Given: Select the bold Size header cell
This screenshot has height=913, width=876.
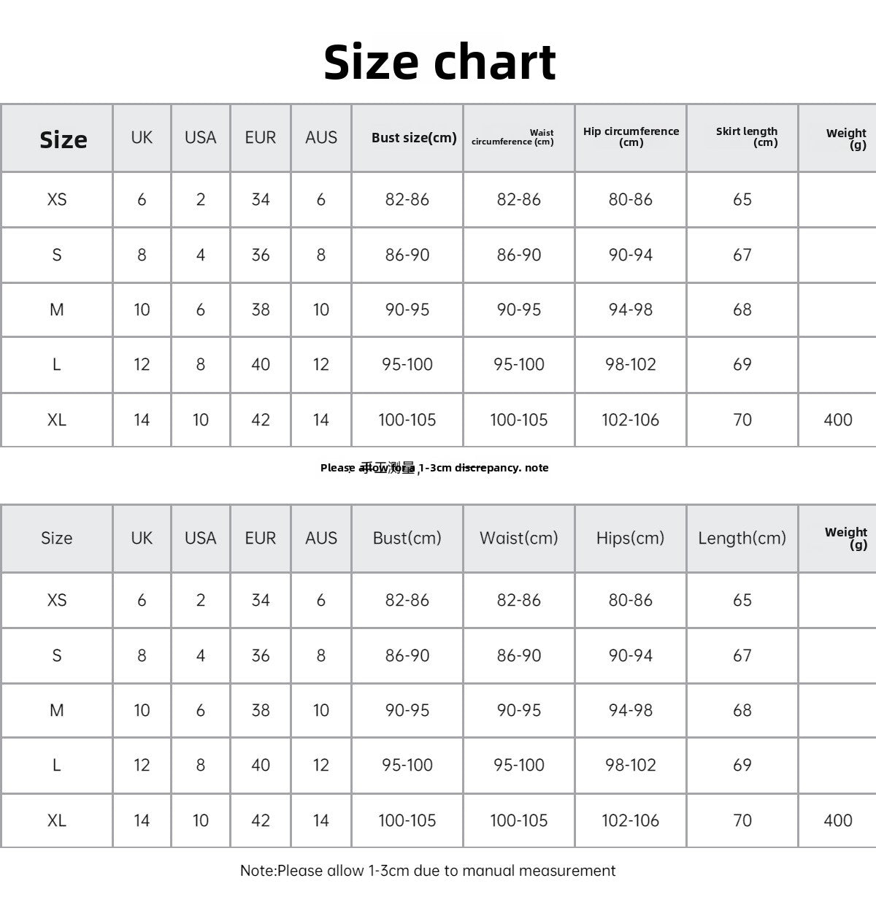Looking at the screenshot, I should [64, 139].
